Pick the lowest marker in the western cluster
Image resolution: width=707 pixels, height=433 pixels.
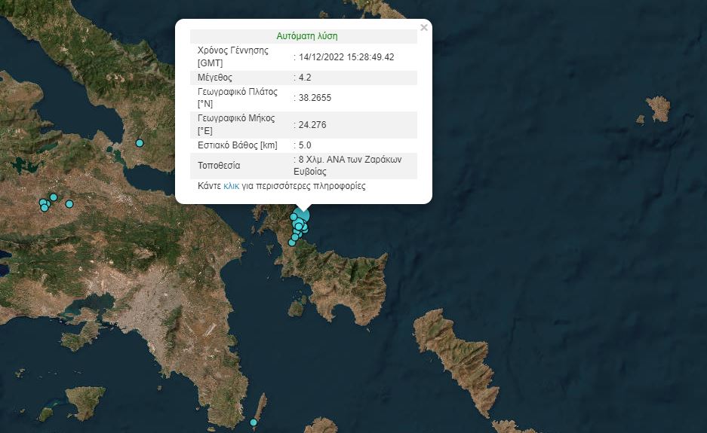(x=45, y=208)
